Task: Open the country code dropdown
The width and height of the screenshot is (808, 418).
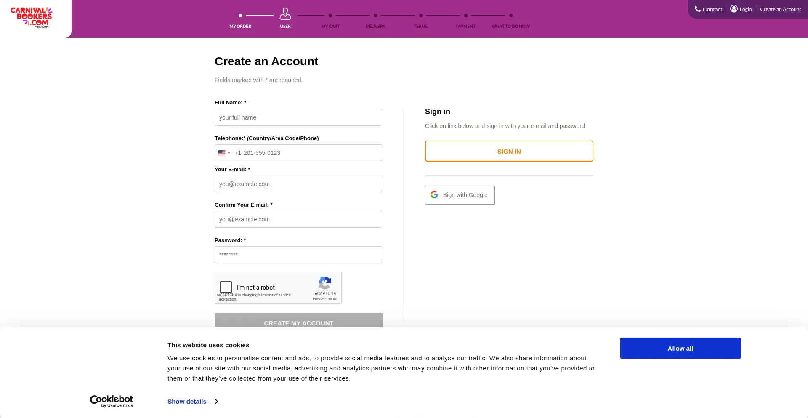Action: pyautogui.click(x=225, y=153)
